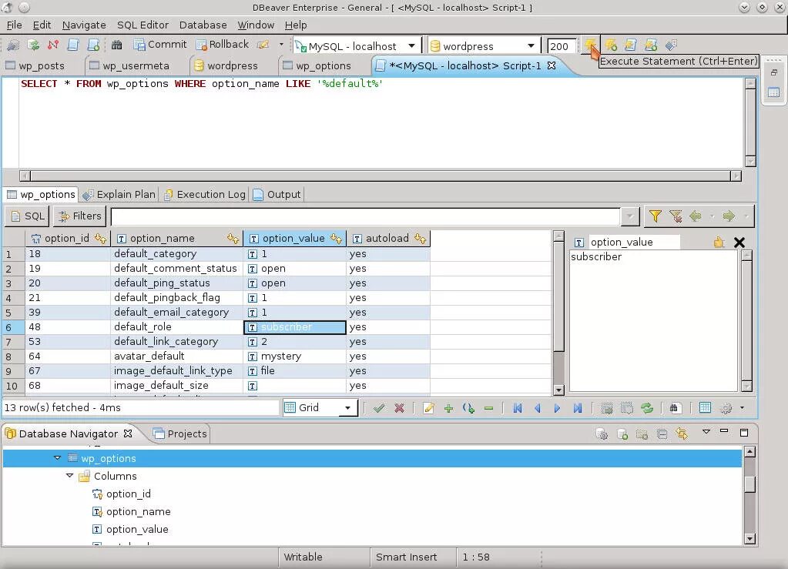Click the Commit button
Screen dimensions: 788x569
coord(160,45)
